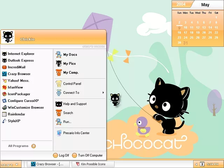Image resolution: width=224 pixels, height=168 pixels.
Task: Select Help and Support menu text
Action: coord(75,104)
